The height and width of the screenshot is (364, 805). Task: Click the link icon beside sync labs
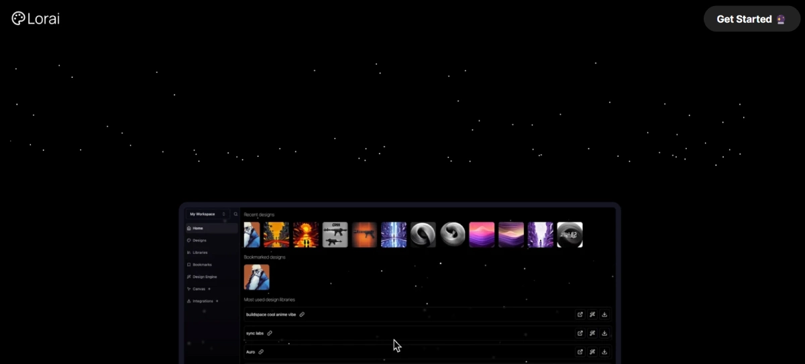(270, 333)
